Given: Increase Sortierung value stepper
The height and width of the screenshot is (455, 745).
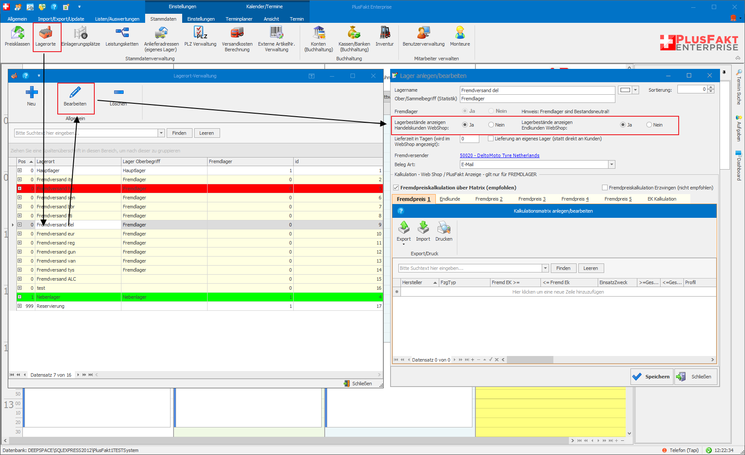Looking at the screenshot, I should point(711,87).
